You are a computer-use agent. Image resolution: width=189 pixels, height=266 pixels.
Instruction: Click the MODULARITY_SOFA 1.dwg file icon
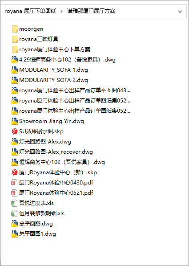[x=15, y=70]
